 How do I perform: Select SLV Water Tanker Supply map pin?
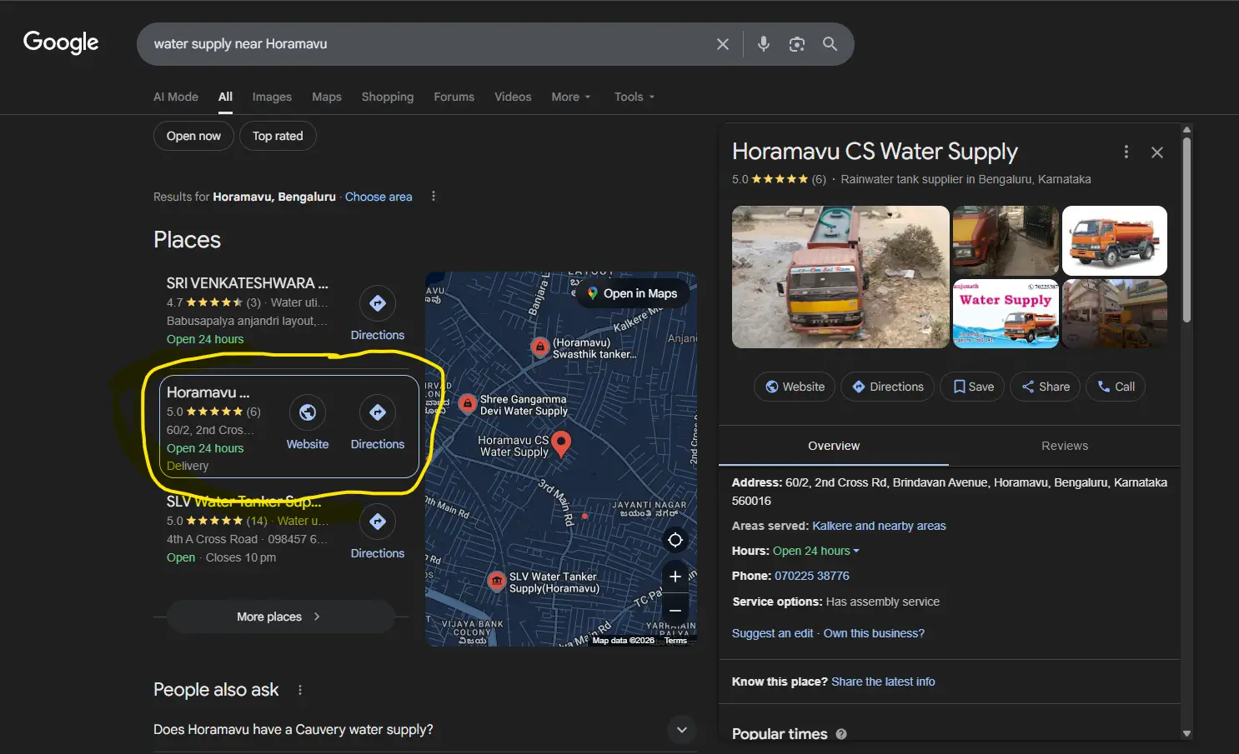(x=497, y=581)
